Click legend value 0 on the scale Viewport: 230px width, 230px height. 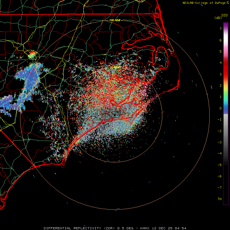point(221,108)
